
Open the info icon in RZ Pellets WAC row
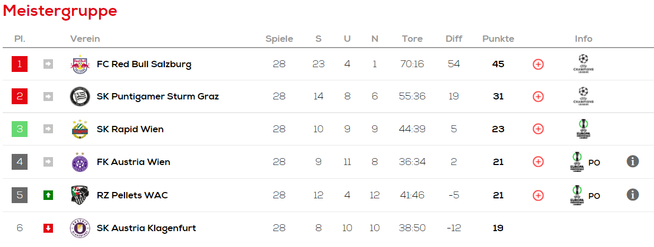pos(632,195)
